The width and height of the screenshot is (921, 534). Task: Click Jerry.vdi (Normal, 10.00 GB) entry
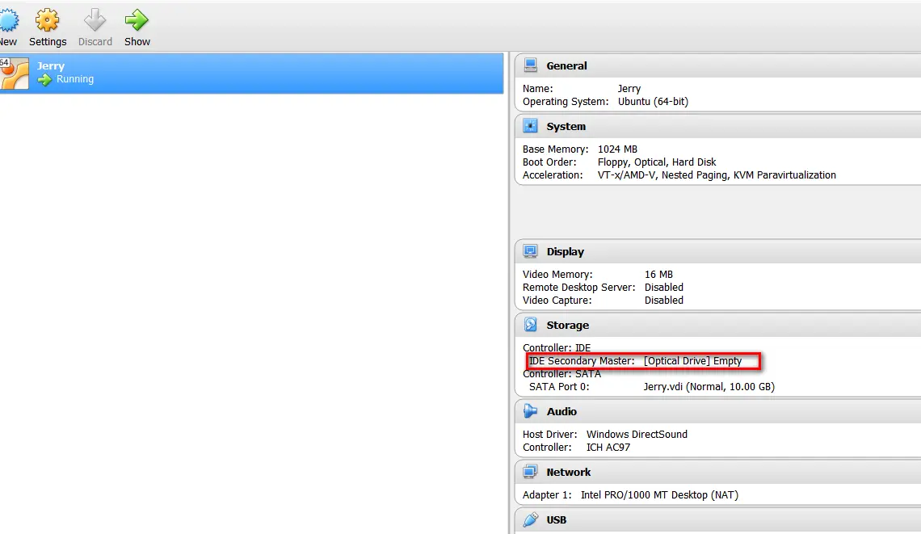[709, 386]
